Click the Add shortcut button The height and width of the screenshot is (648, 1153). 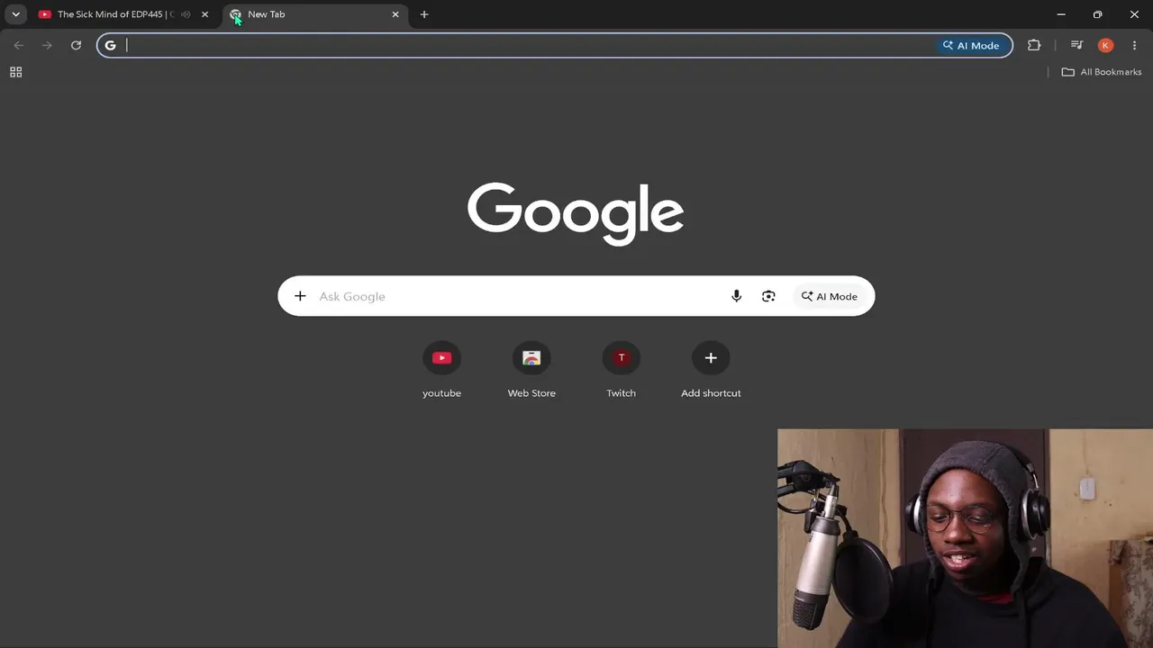coord(711,369)
